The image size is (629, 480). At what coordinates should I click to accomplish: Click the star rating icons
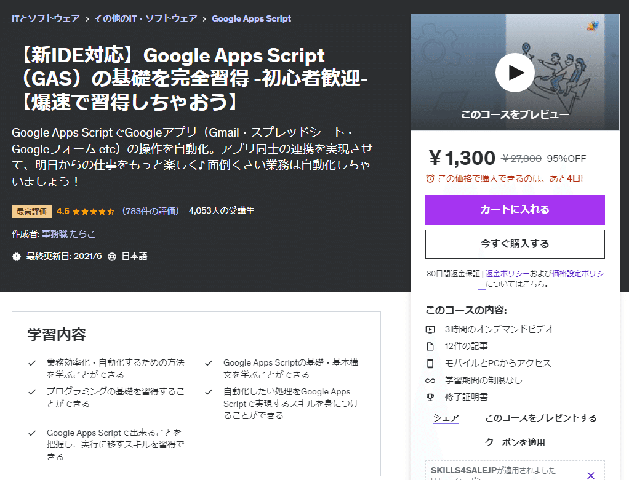tap(93, 211)
